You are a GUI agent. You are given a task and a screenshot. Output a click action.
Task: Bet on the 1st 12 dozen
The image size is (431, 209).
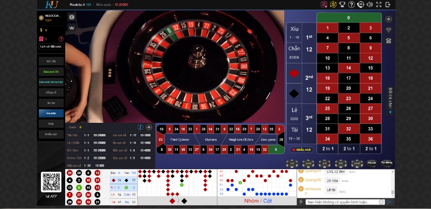tap(309, 43)
